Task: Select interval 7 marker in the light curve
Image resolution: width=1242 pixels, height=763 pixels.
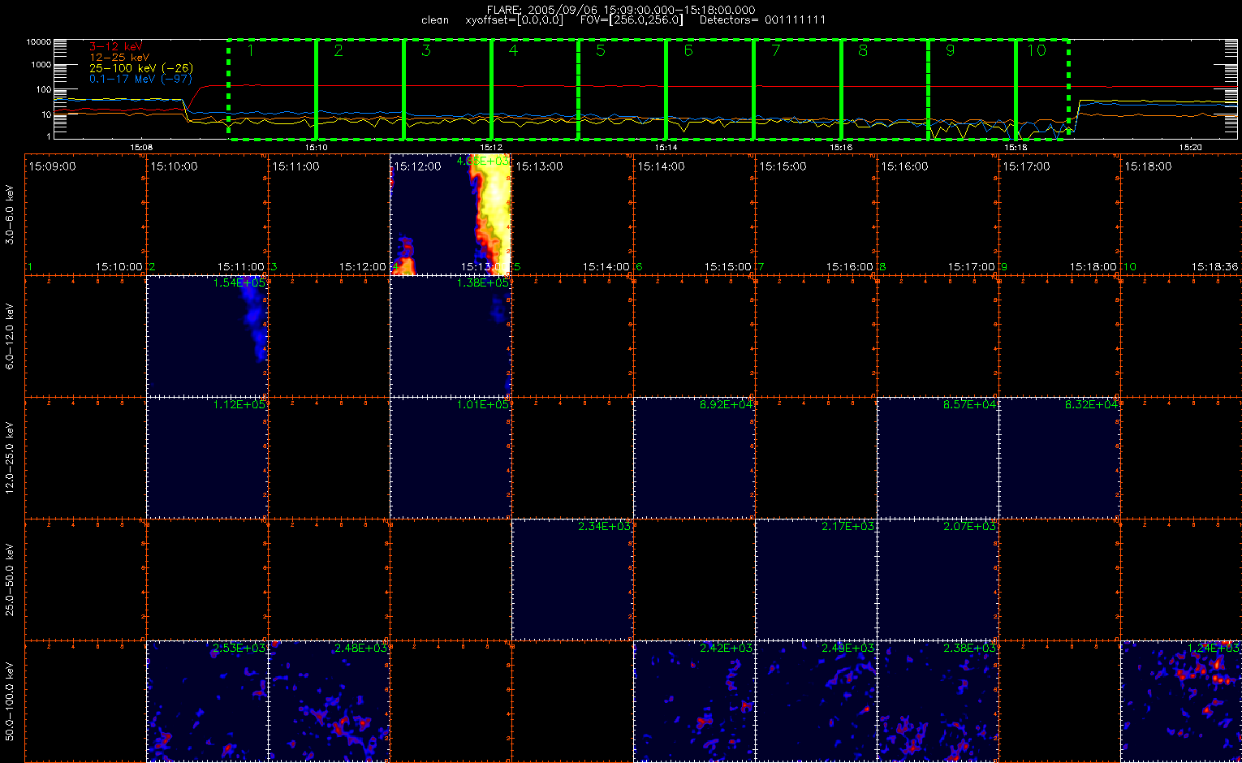Action: [x=776, y=50]
